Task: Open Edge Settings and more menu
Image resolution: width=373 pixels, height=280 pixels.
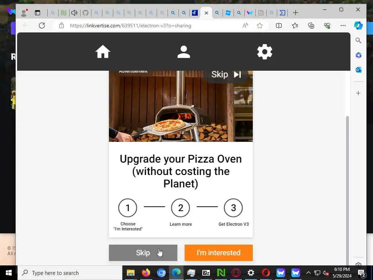Action: [x=343, y=26]
